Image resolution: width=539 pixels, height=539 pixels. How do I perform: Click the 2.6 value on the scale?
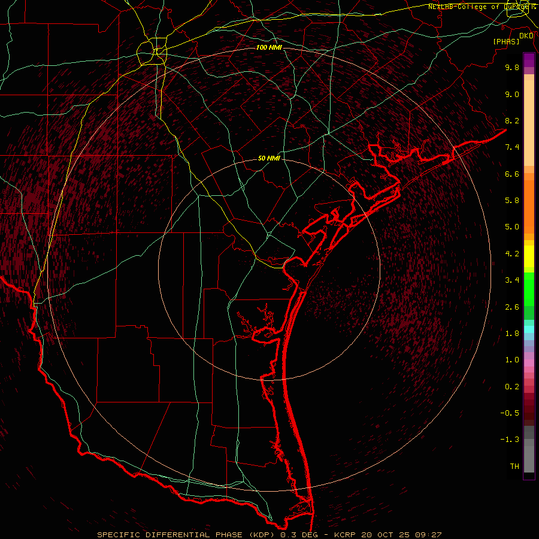(512, 307)
